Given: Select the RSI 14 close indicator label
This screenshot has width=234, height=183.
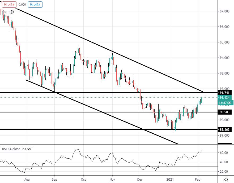Looking at the screenshot, I should tap(11, 149).
